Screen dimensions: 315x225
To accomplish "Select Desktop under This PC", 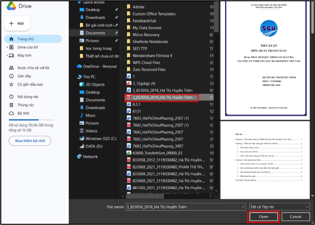I will coord(93,92).
